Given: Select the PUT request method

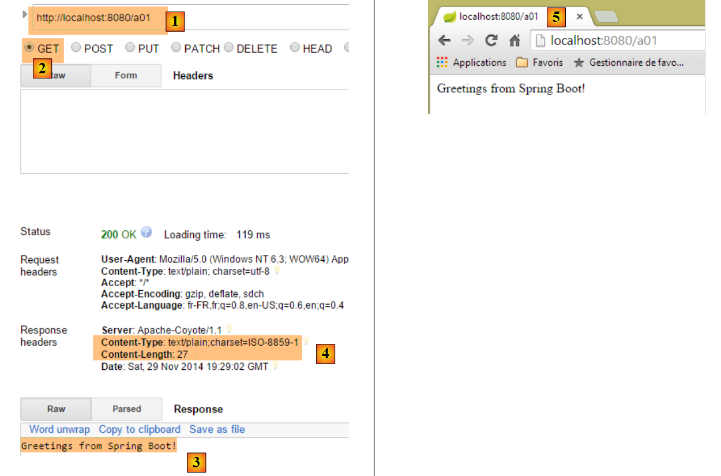Looking at the screenshot, I should [x=130, y=48].
